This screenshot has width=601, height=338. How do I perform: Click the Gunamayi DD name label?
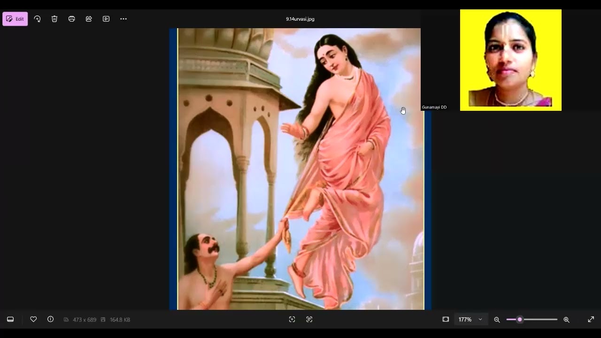(x=434, y=108)
